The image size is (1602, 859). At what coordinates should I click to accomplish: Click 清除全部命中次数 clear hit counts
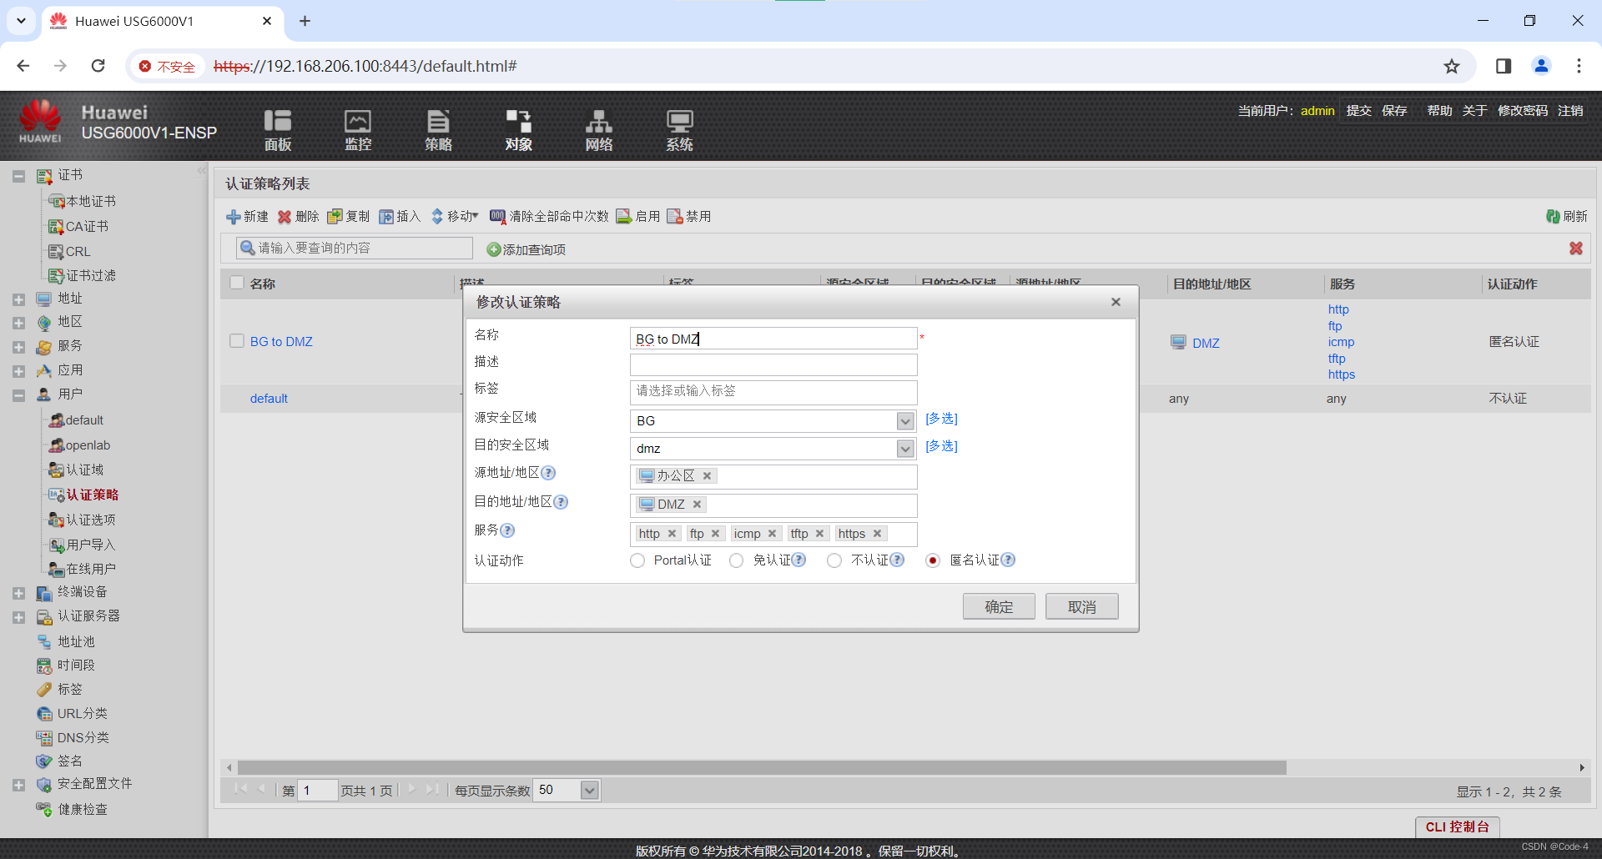click(x=549, y=216)
